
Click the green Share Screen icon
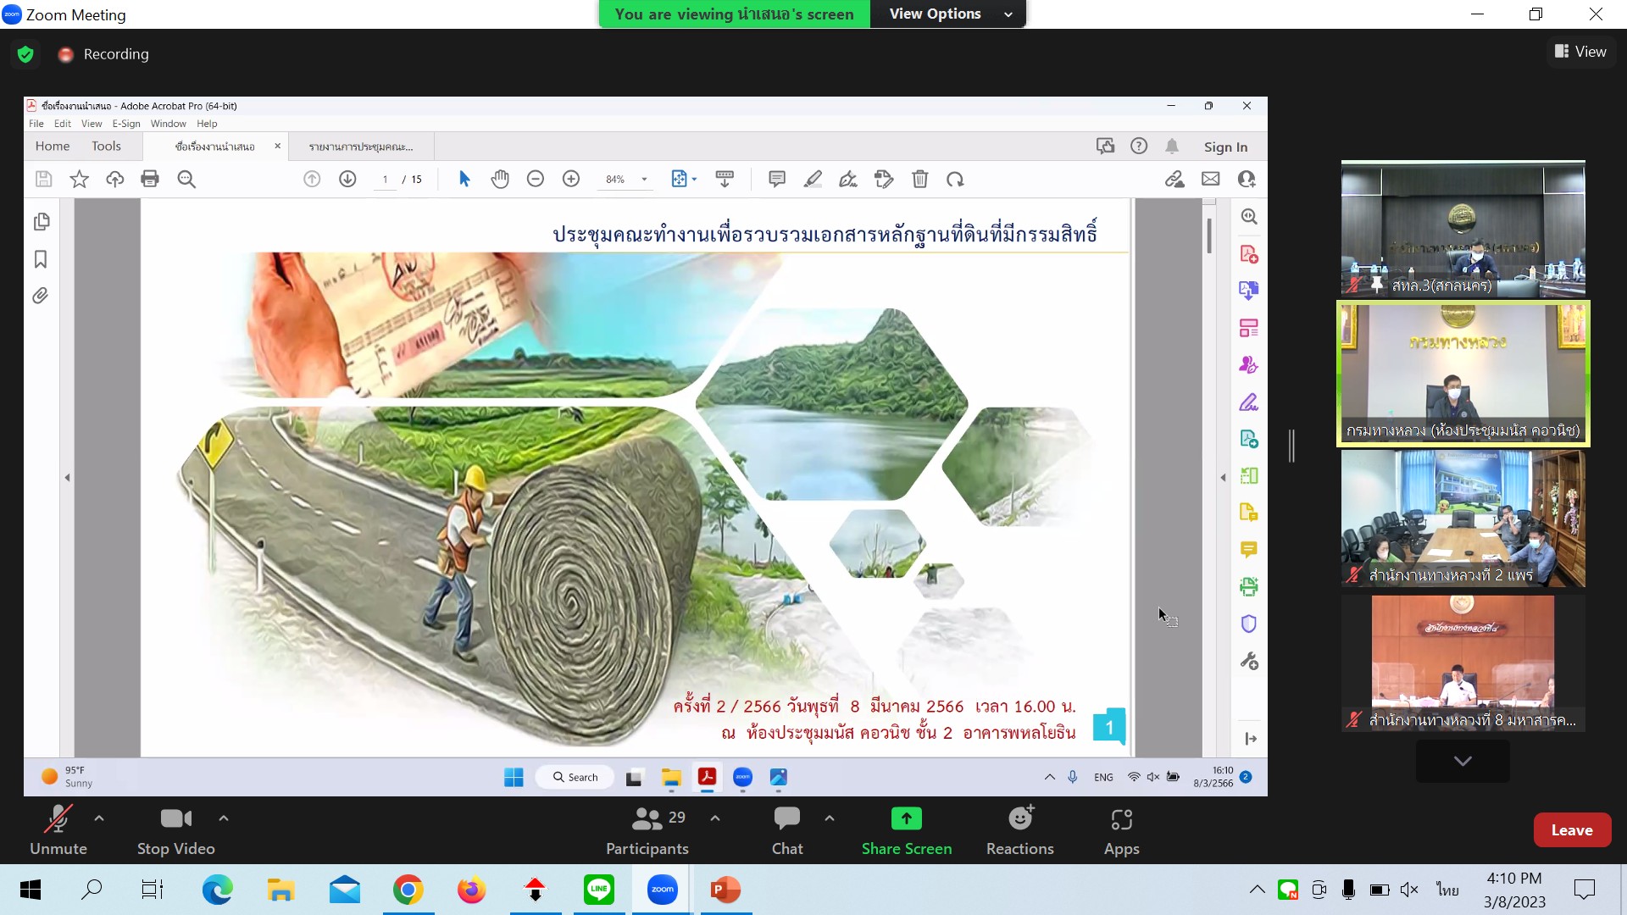click(906, 818)
